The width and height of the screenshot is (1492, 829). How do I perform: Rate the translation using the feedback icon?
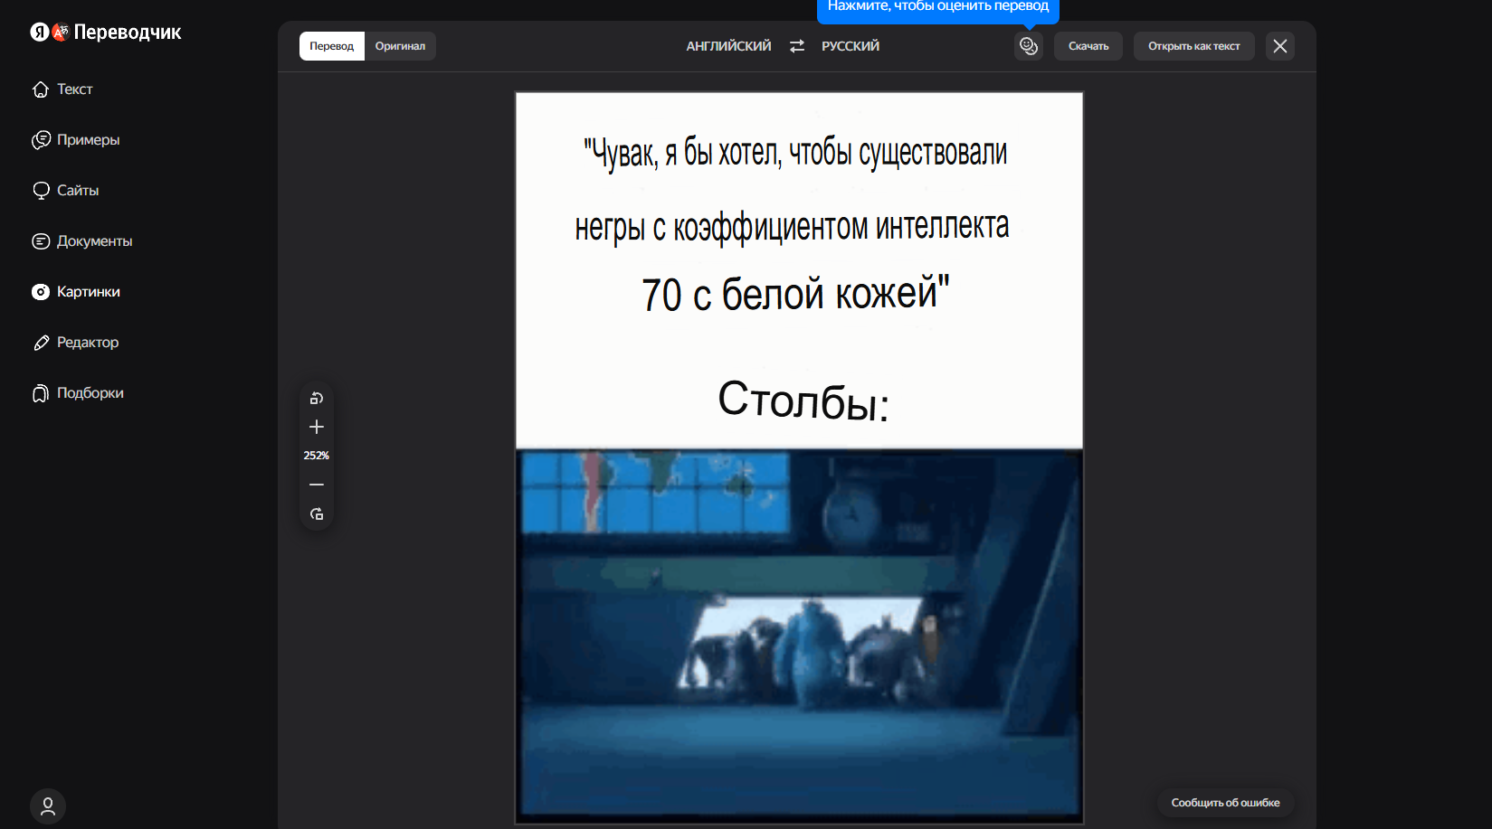[1029, 46]
